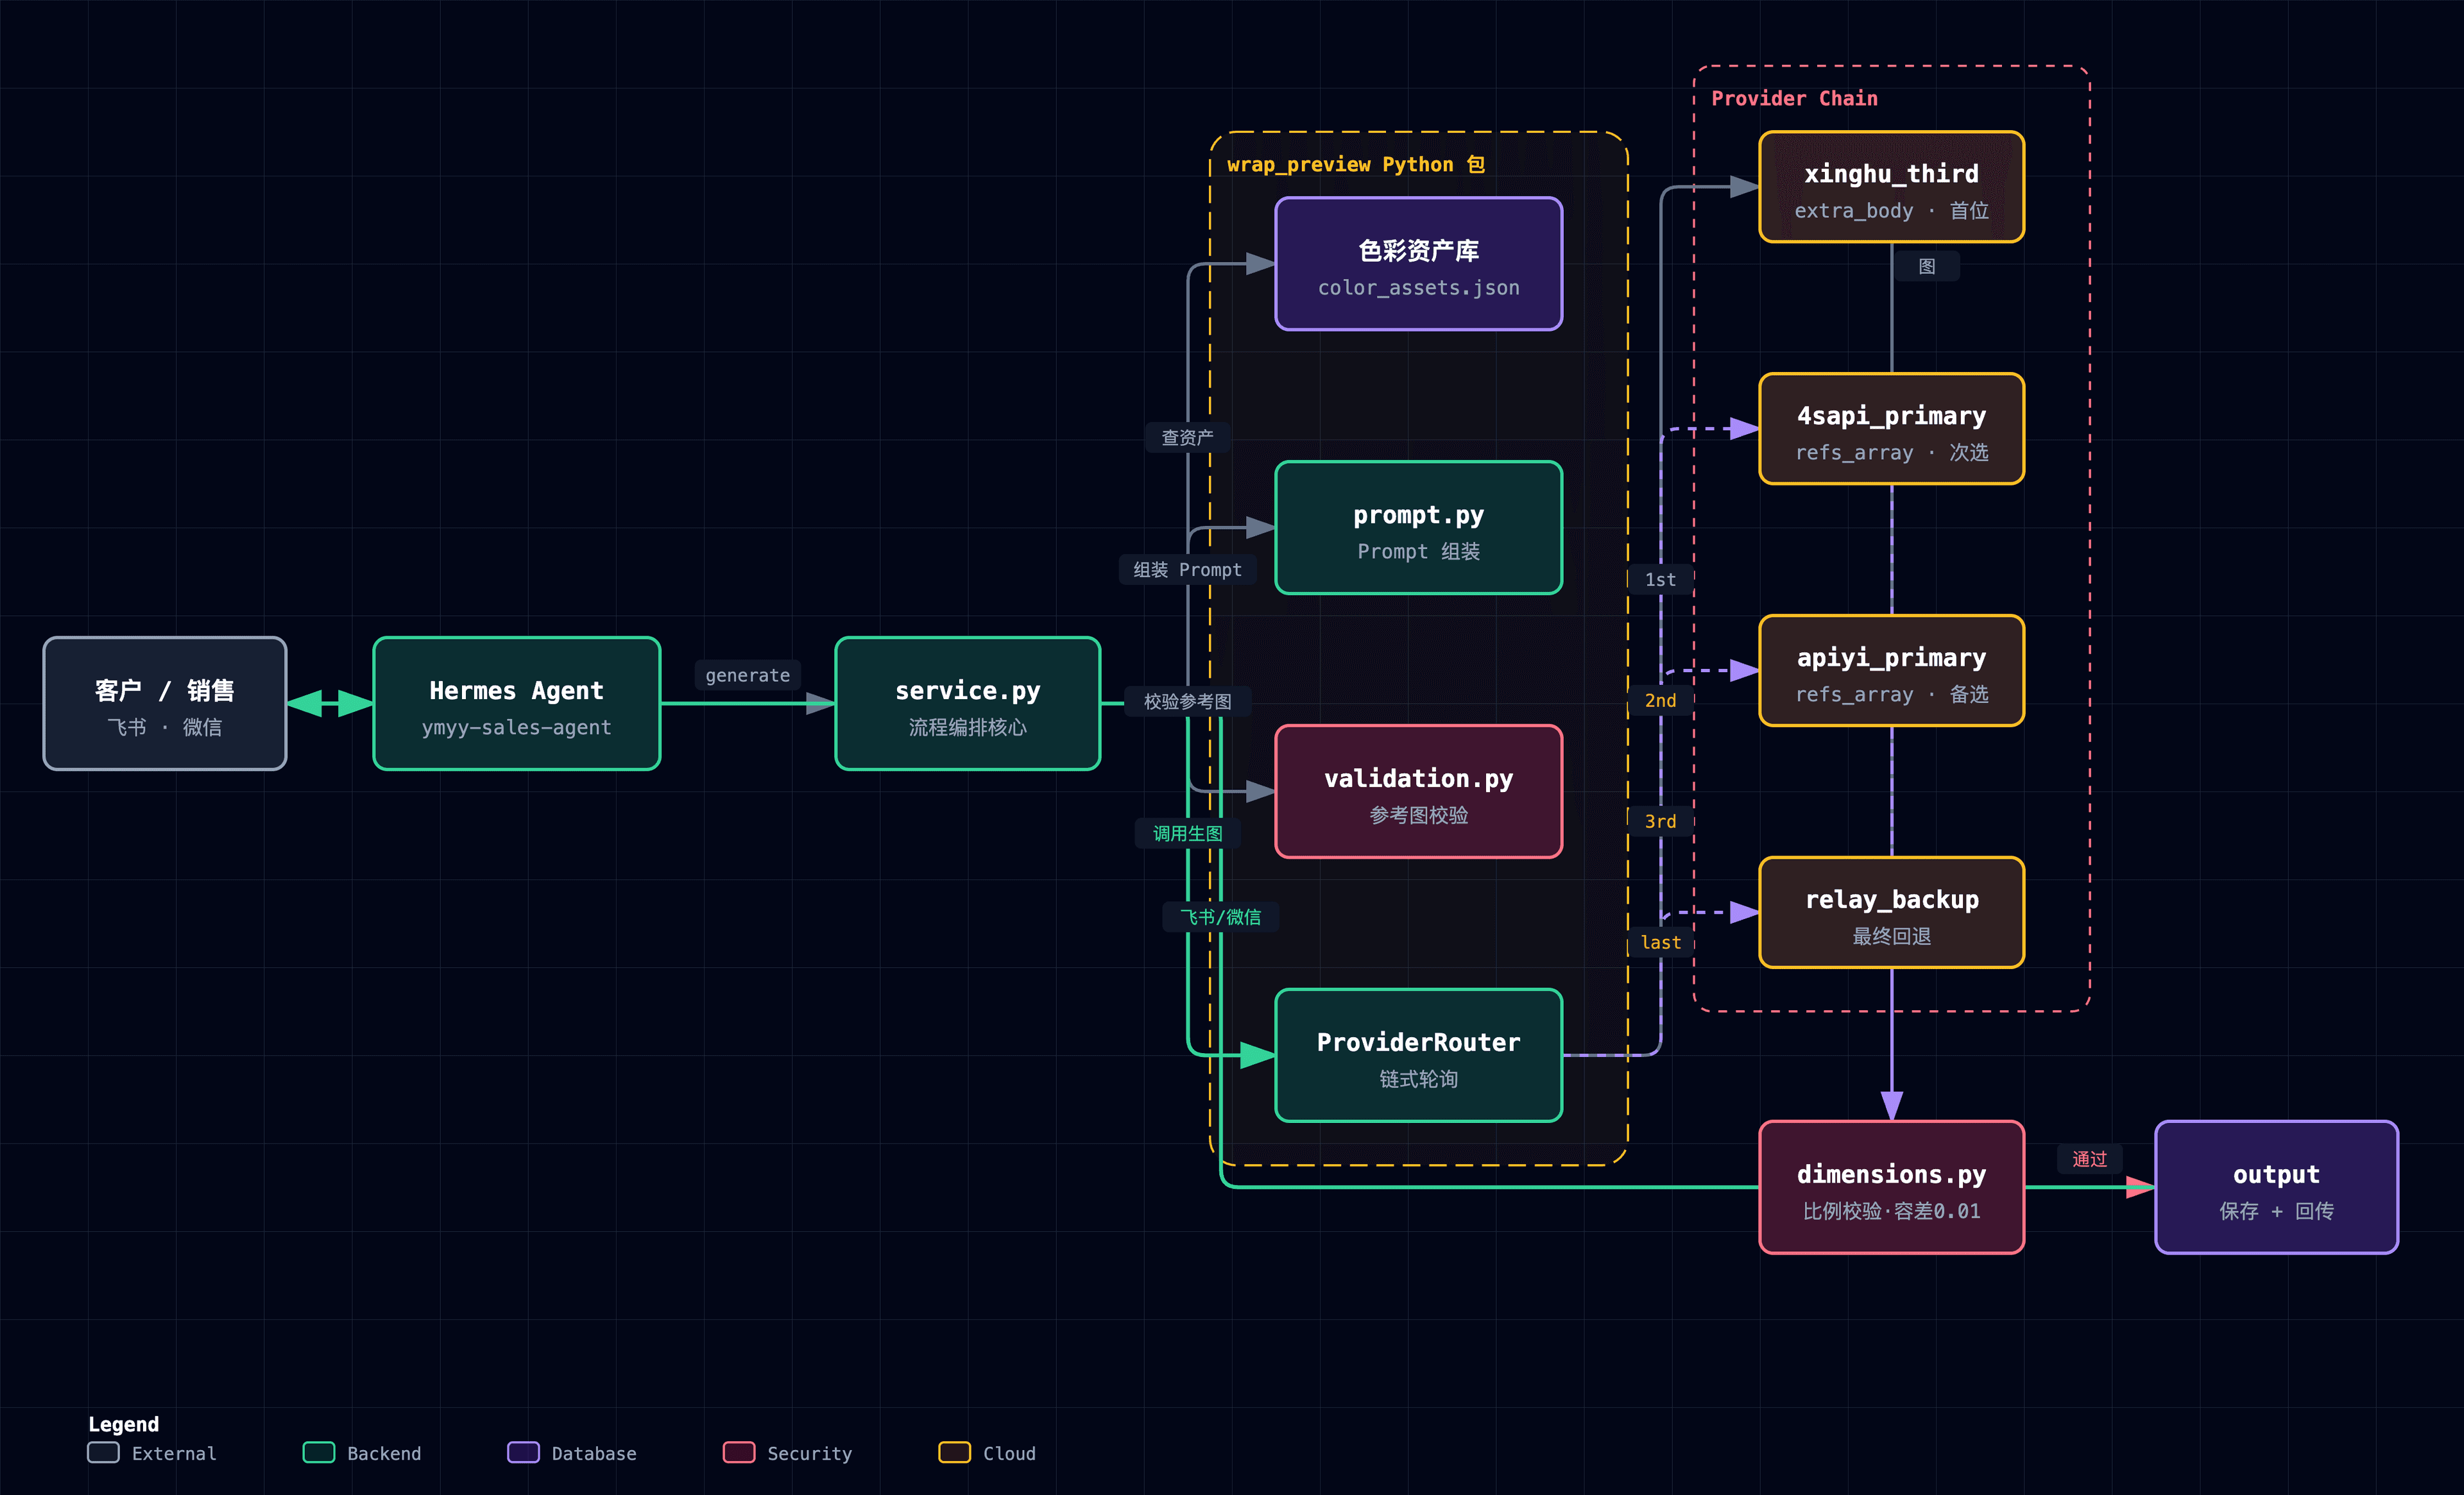Select the Provider Chain group title

(x=1794, y=98)
